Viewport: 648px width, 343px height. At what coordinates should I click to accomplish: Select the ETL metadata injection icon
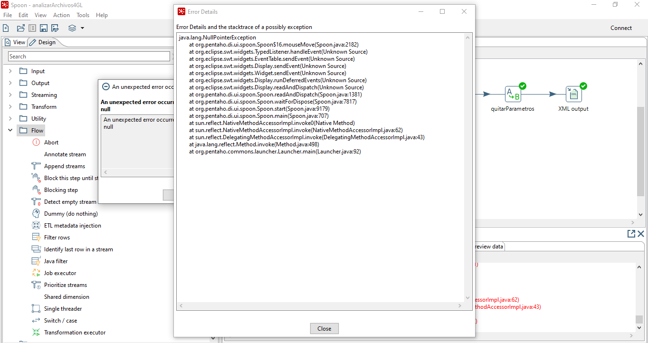36,225
